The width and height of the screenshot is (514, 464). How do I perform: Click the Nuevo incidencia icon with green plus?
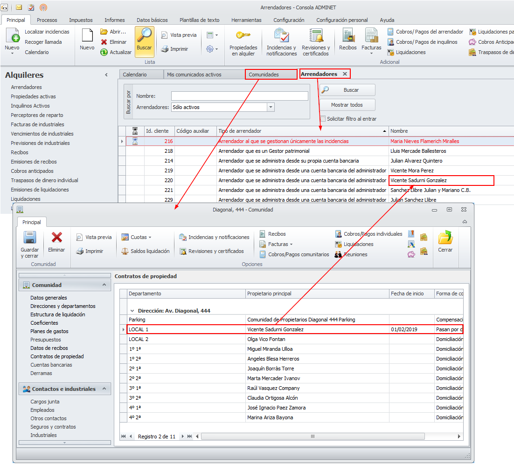click(x=13, y=35)
